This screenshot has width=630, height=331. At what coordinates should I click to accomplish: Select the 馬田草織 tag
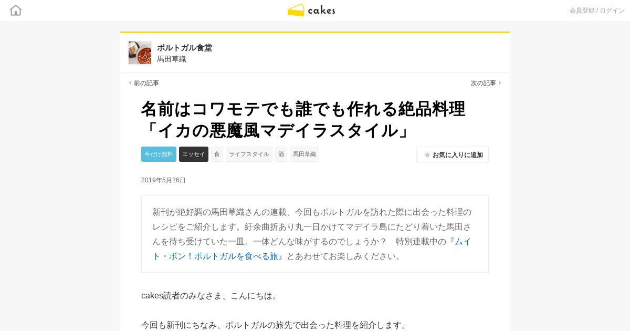pos(304,154)
